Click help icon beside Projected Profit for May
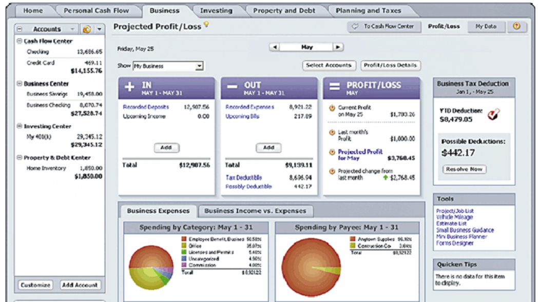This screenshot has height=302, width=538. pos(332,152)
